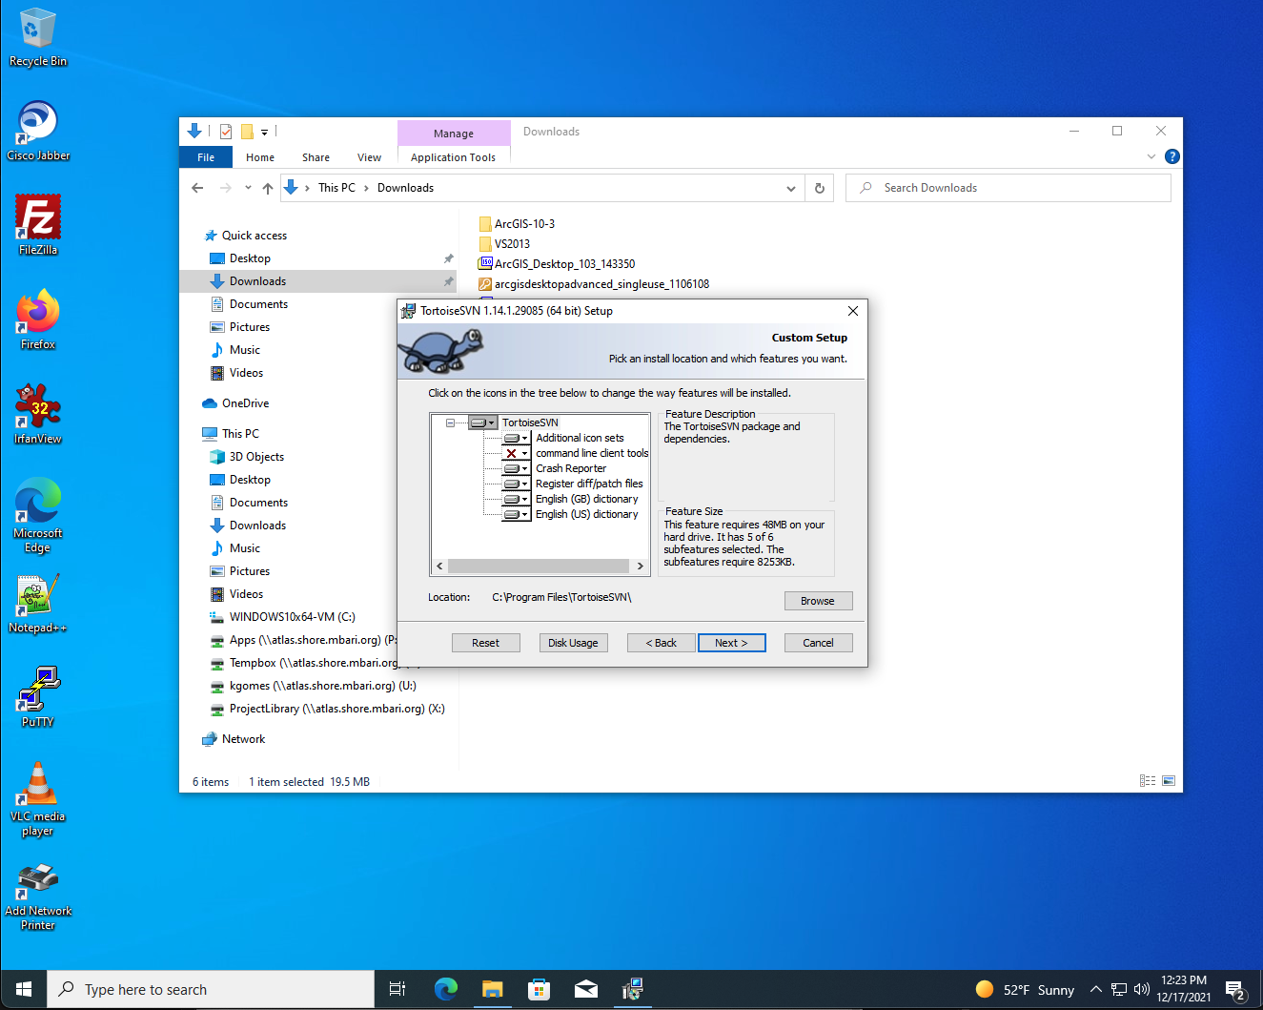Click Properties icon in quick access toolbar
The image size is (1263, 1010).
click(226, 132)
